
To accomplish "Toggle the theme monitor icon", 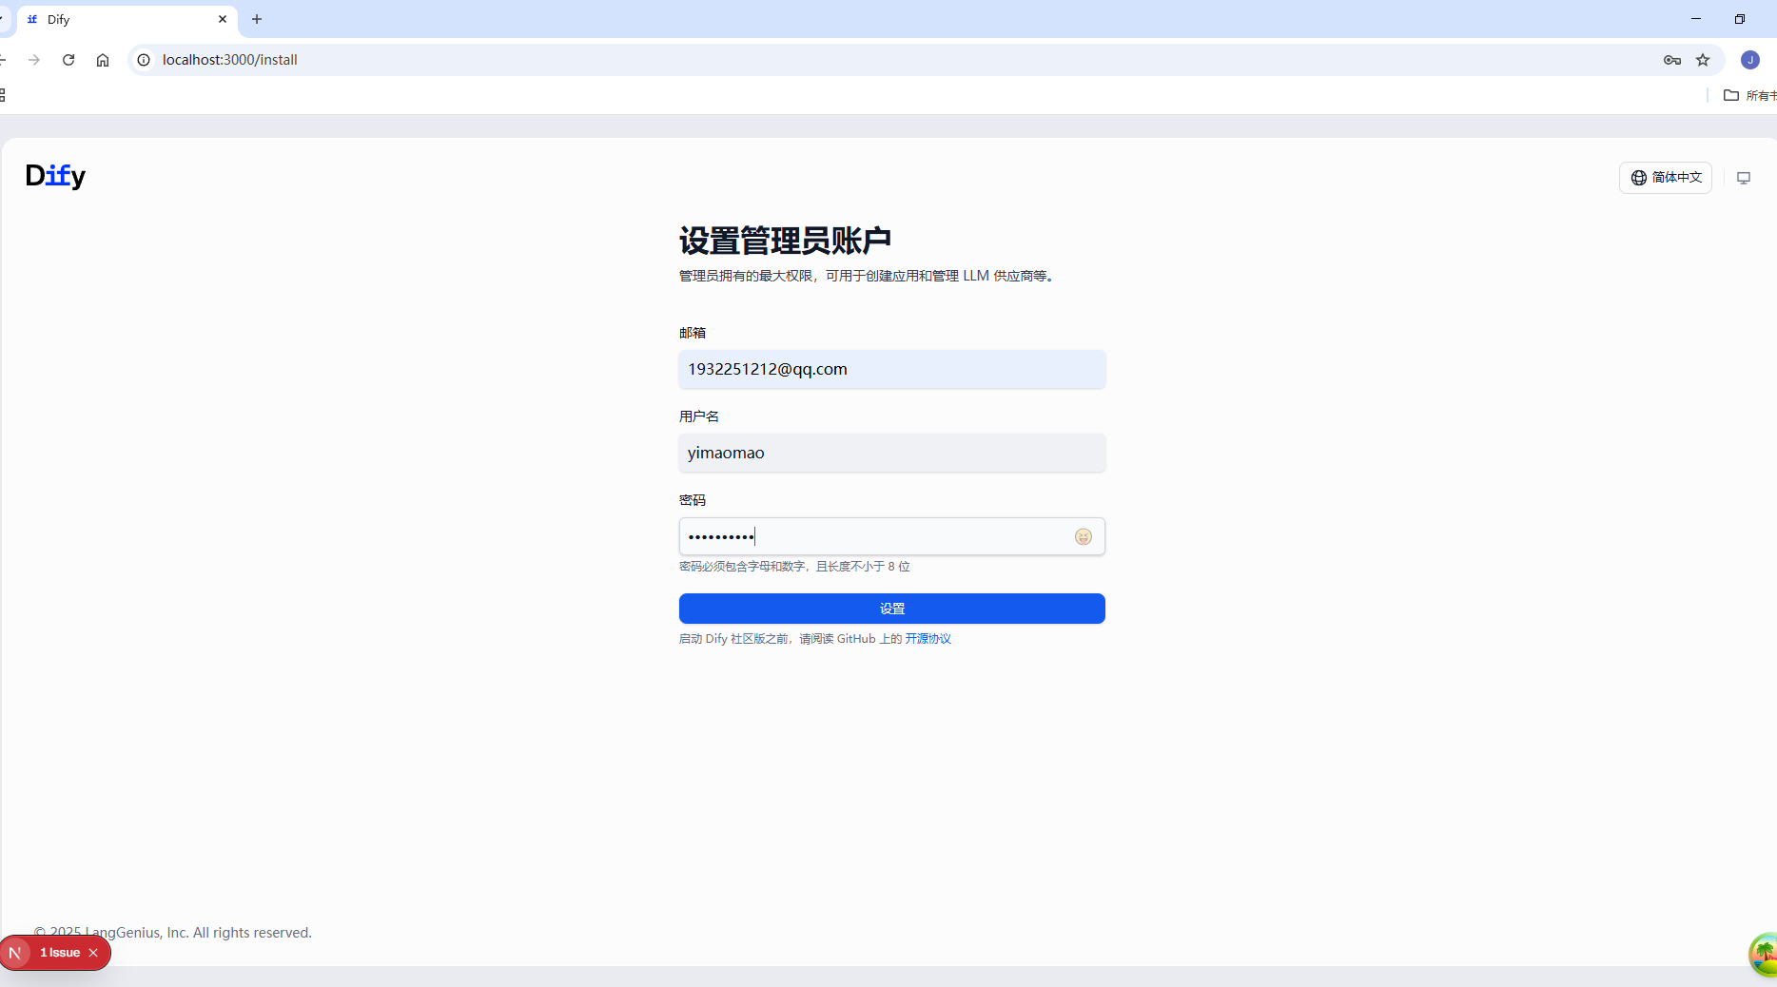I will pos(1743,178).
